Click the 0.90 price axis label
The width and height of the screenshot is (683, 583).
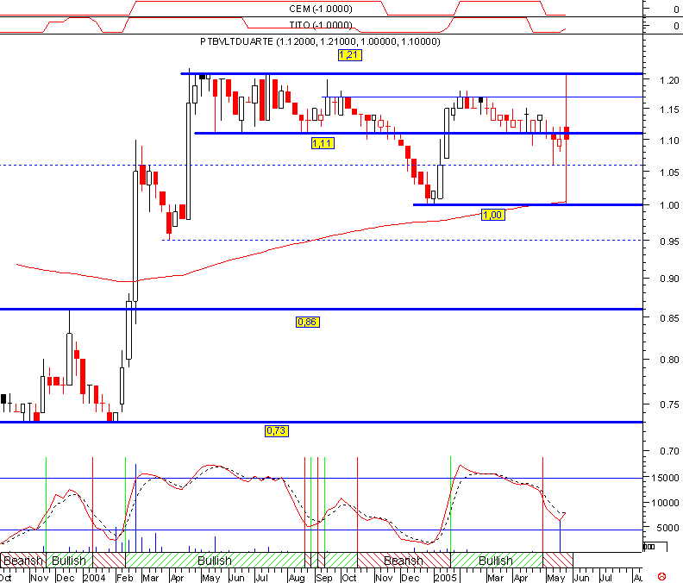[669, 279]
